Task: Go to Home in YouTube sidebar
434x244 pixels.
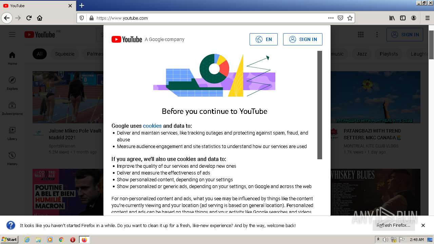Action: tap(12, 58)
